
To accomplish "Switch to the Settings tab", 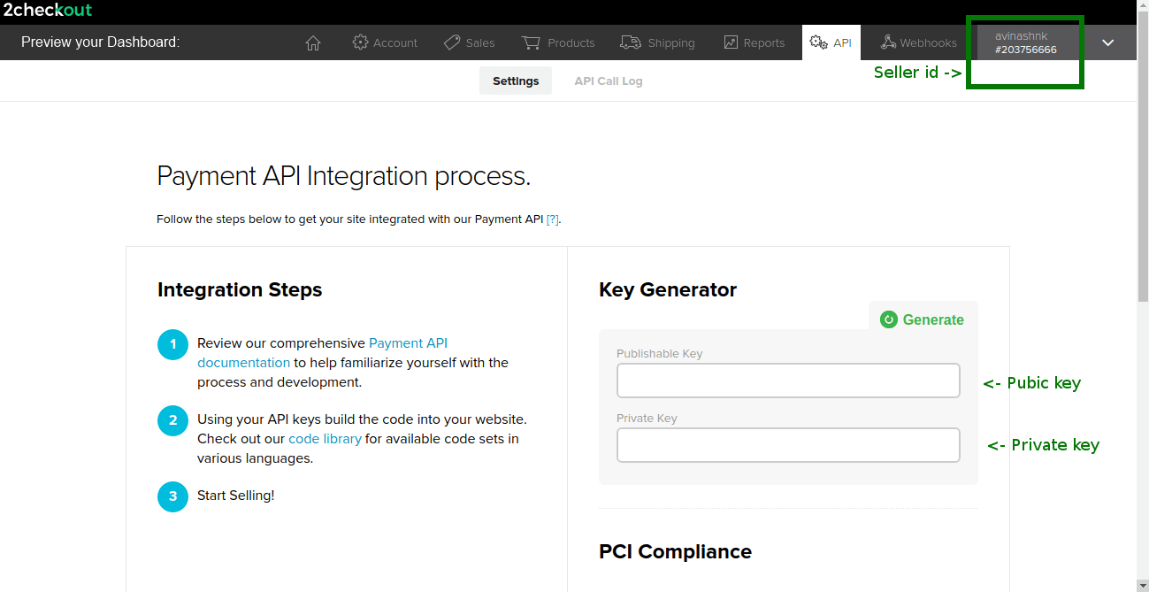I will [x=516, y=81].
